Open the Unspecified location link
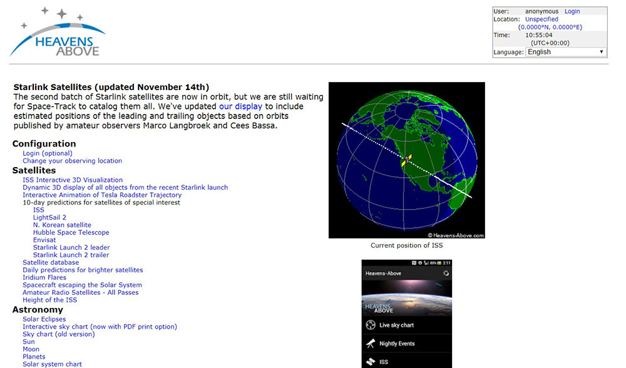626x368 pixels. (x=541, y=19)
